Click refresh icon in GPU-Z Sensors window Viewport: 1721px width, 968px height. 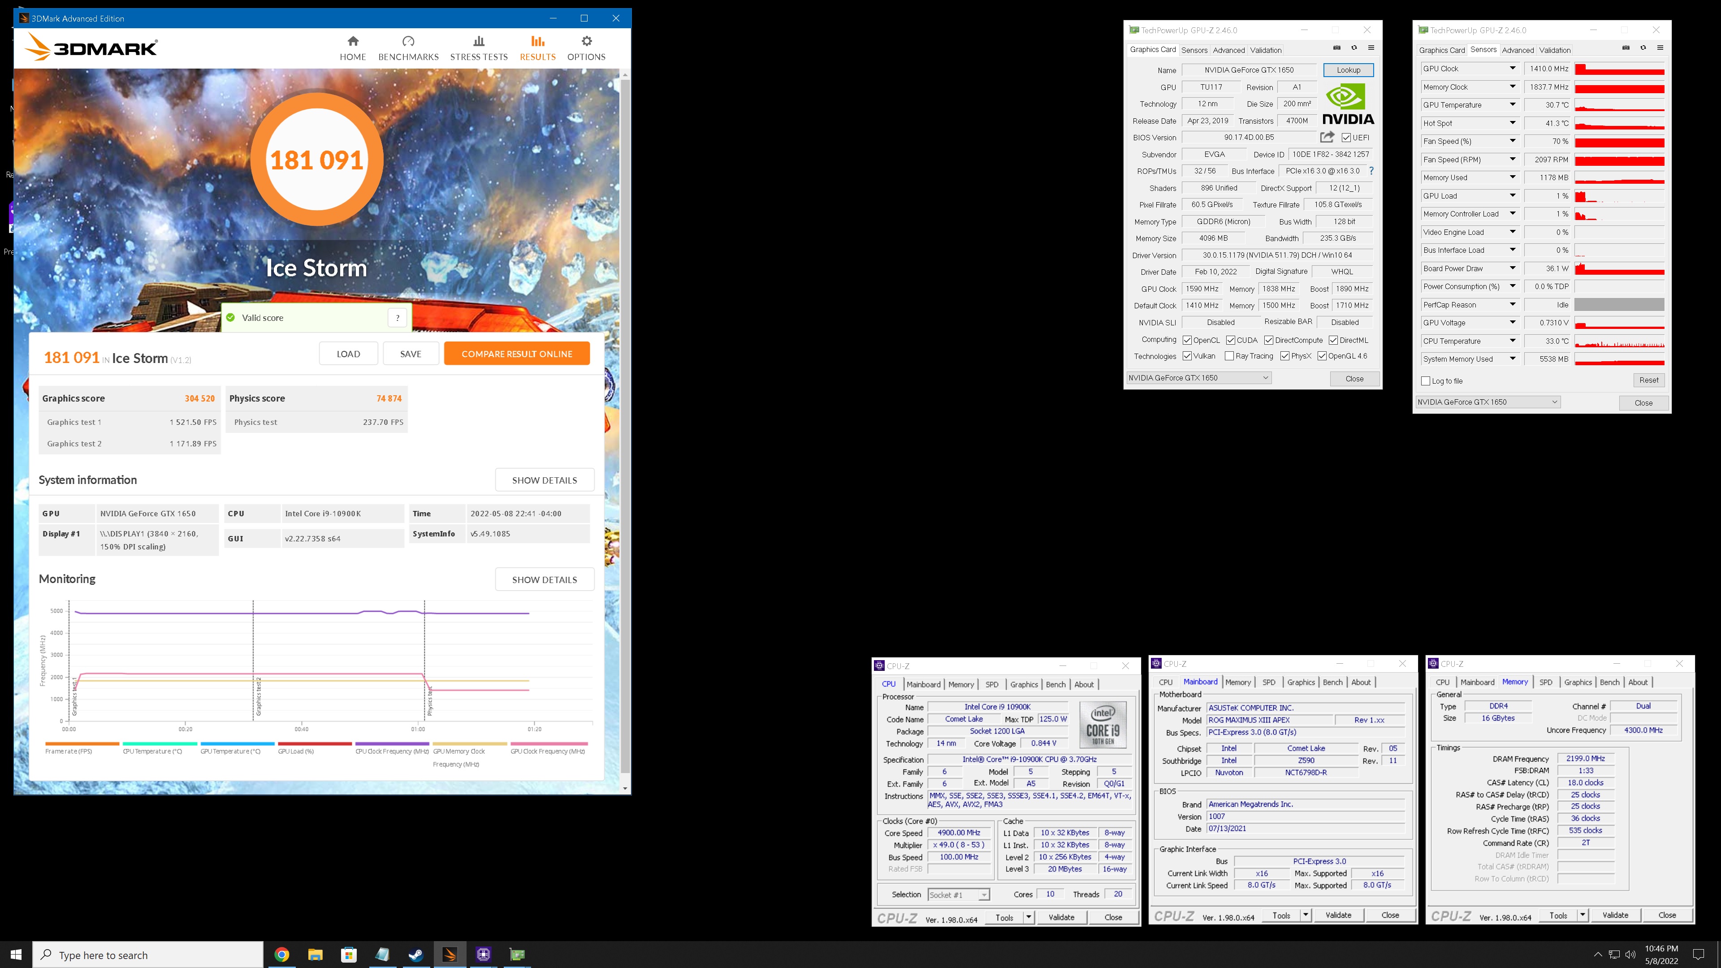[x=1643, y=48]
